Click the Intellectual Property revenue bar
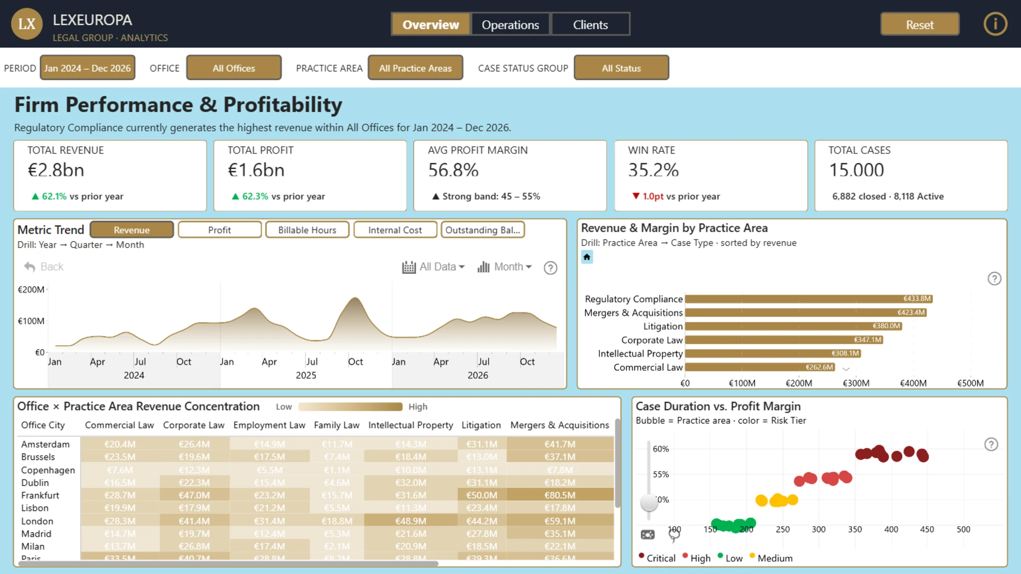This screenshot has width=1021, height=574. click(x=773, y=353)
